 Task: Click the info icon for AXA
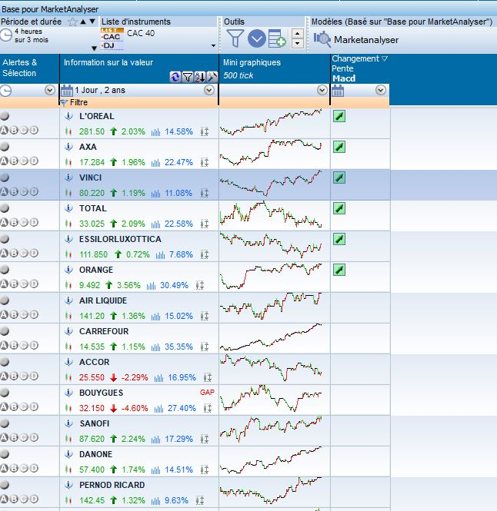tap(68, 147)
